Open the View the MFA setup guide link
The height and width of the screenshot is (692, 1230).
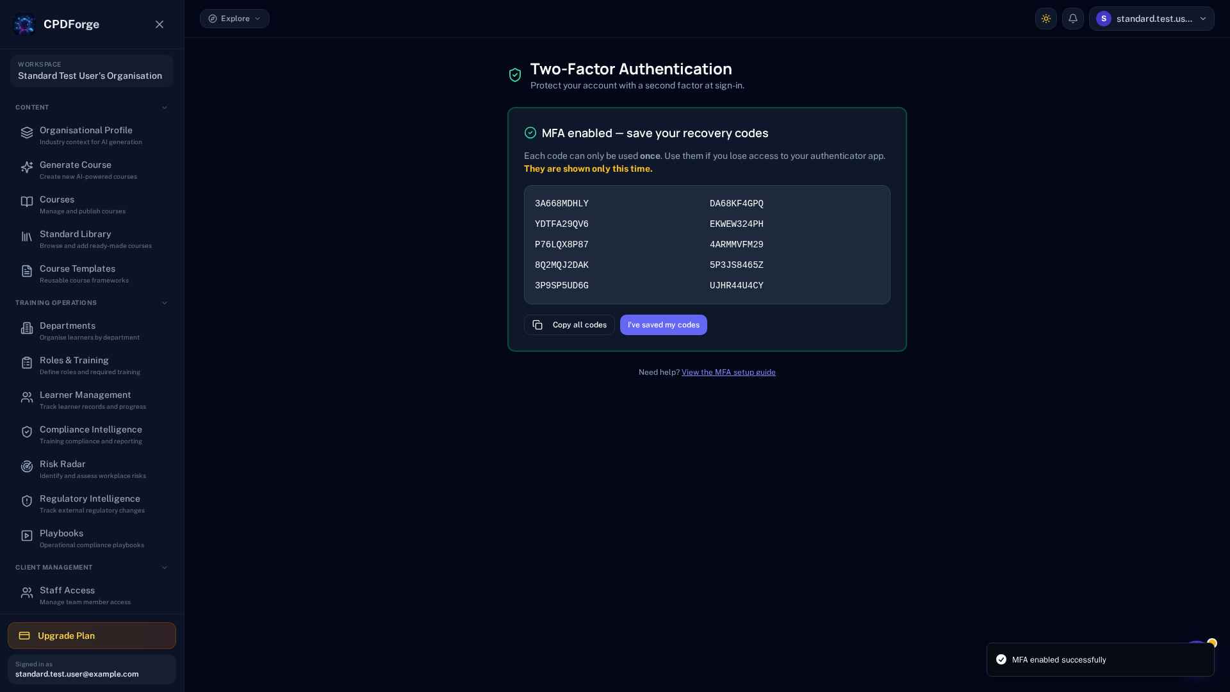tap(728, 372)
